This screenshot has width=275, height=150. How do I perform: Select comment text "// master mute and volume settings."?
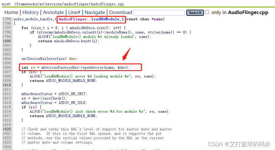point(57,142)
